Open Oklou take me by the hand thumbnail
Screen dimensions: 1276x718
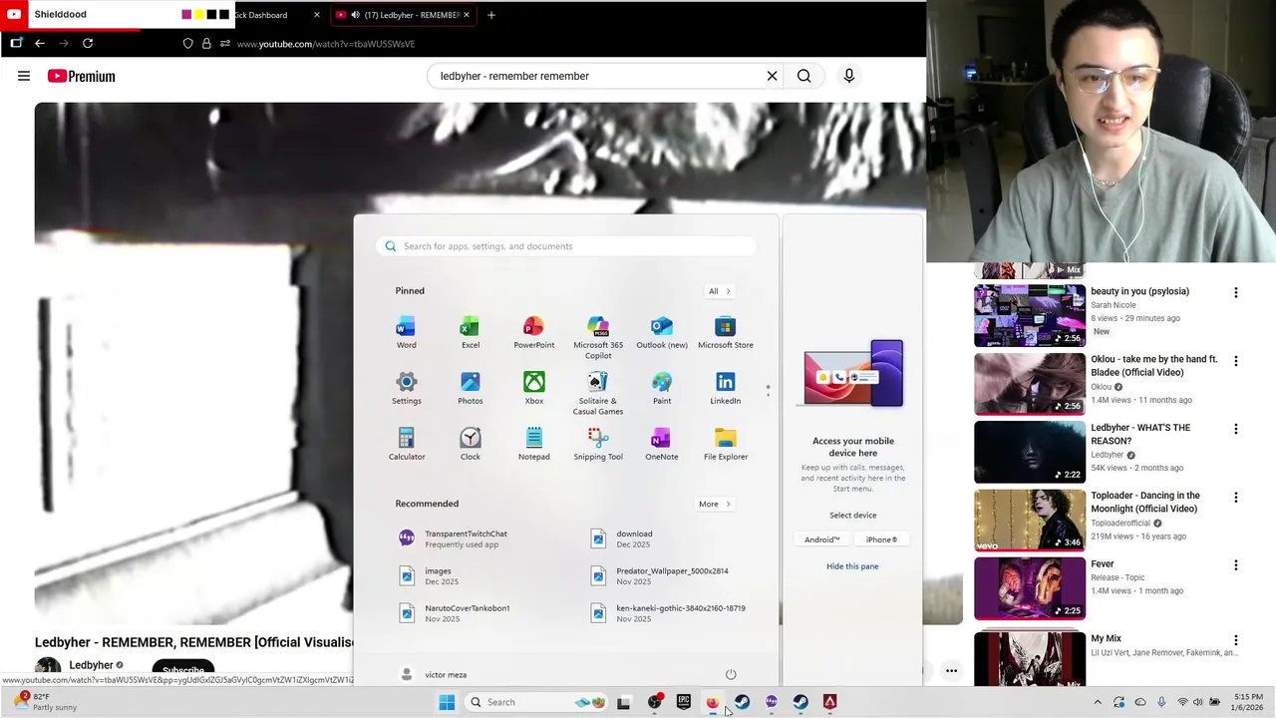pos(1030,383)
